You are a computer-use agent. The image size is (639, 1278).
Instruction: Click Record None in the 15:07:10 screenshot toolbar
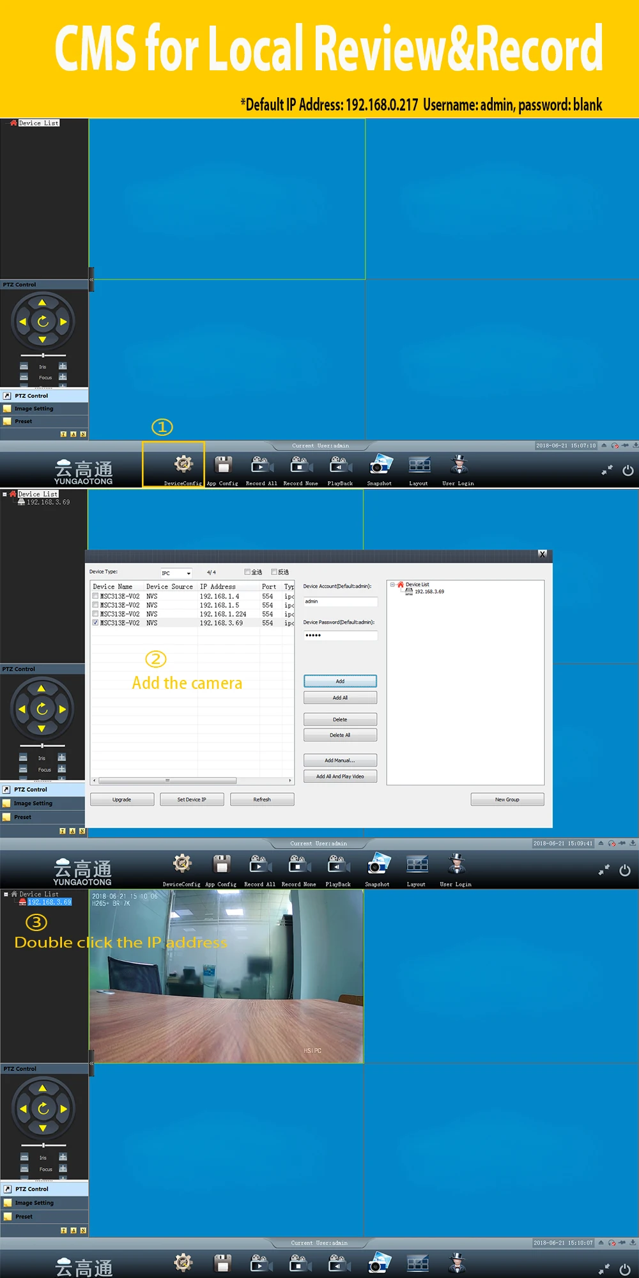click(x=300, y=470)
